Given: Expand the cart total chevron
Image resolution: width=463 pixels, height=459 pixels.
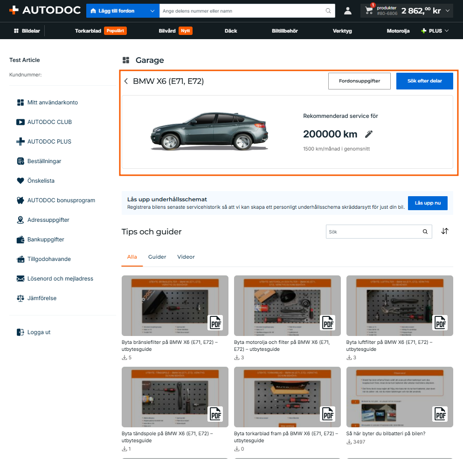Looking at the screenshot, I should pyautogui.click(x=448, y=11).
